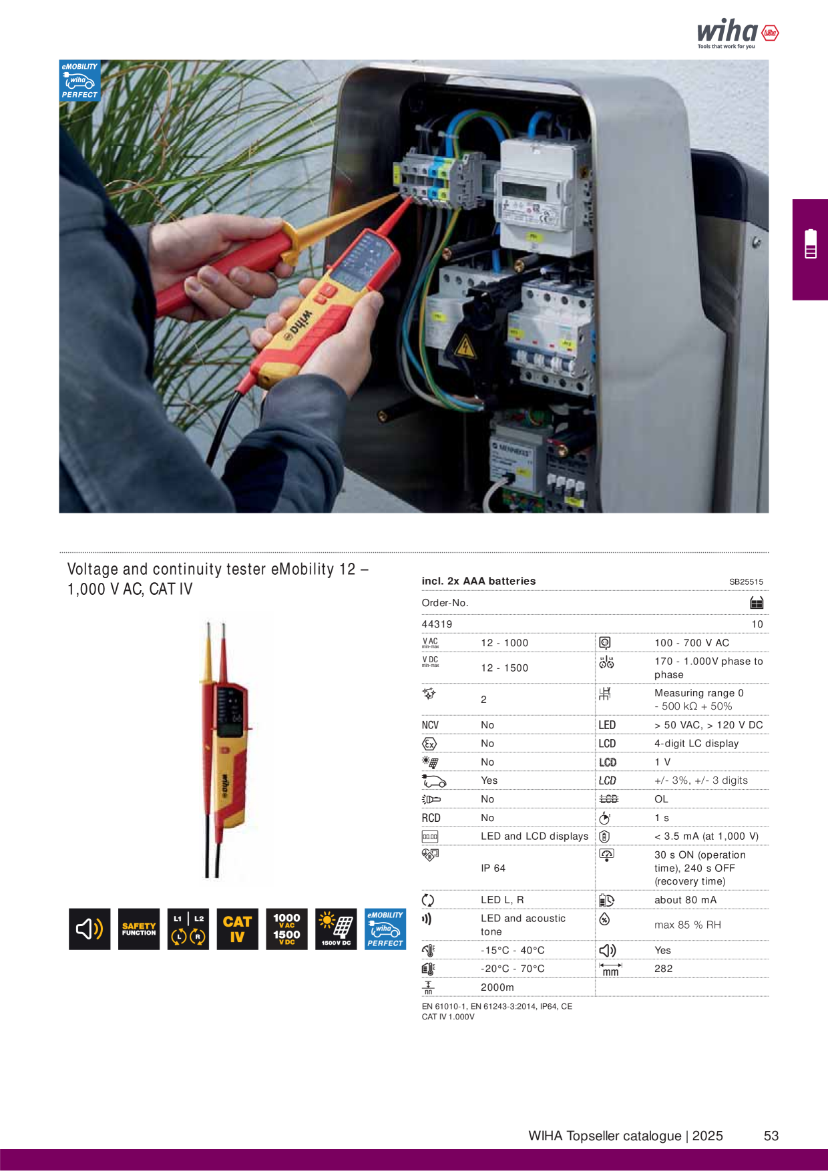Click the altitude icon beside 2000m
Viewport: 828px width, 1171px height.
(428, 987)
